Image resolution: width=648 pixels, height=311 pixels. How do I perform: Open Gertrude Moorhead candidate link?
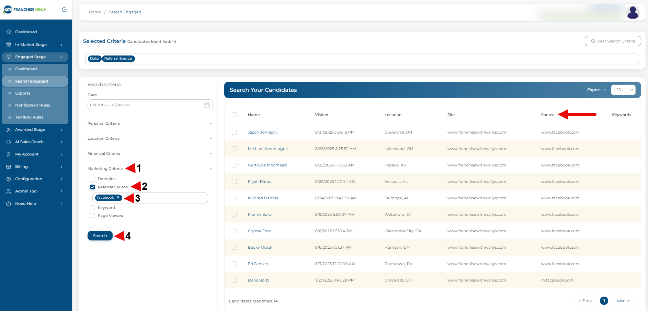[x=267, y=165]
